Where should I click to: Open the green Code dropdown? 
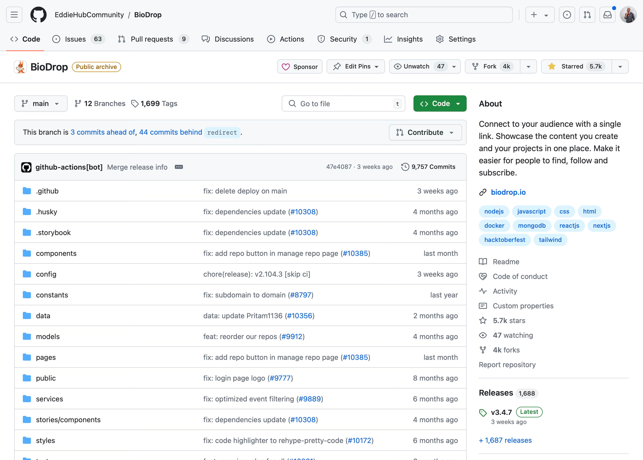coord(440,104)
